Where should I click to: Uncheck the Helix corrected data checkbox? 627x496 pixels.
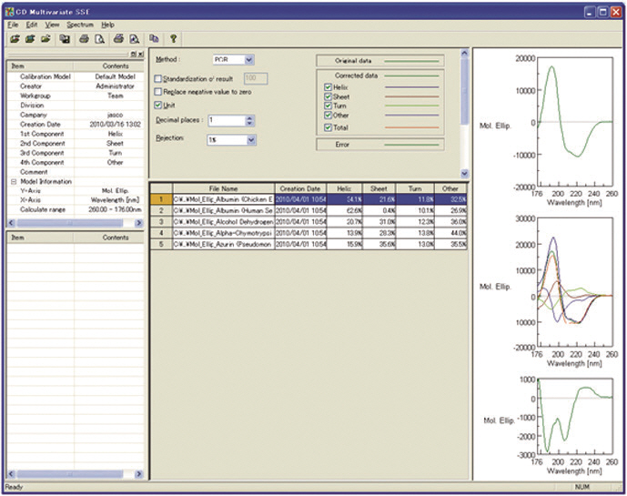[x=329, y=86]
